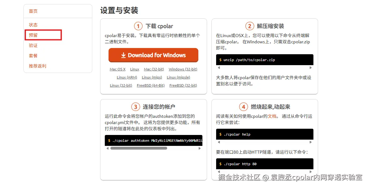
Task: Click the 连接您的帐户 card heading
Action: click(159, 107)
